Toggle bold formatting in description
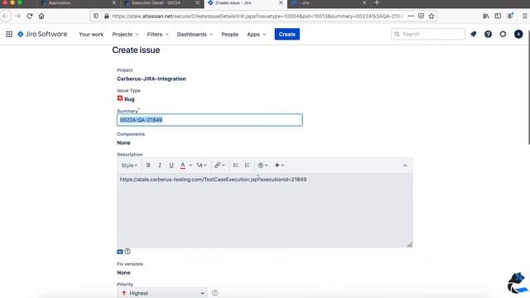The width and height of the screenshot is (530, 298). 148,166
